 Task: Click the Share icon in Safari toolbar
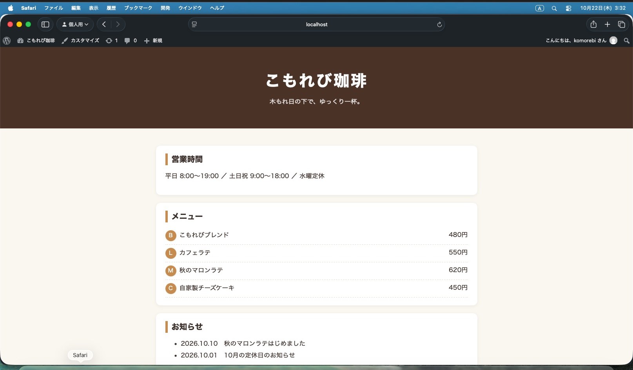(593, 24)
